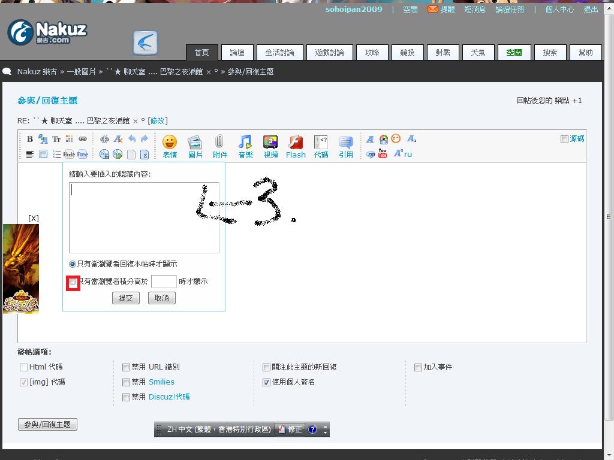Screen dimensions: 614x460
Task: Click the orange face icon in toolbar
Action: (x=396, y=138)
